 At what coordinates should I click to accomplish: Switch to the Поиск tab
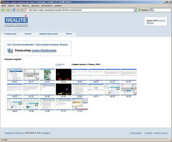click(69, 34)
